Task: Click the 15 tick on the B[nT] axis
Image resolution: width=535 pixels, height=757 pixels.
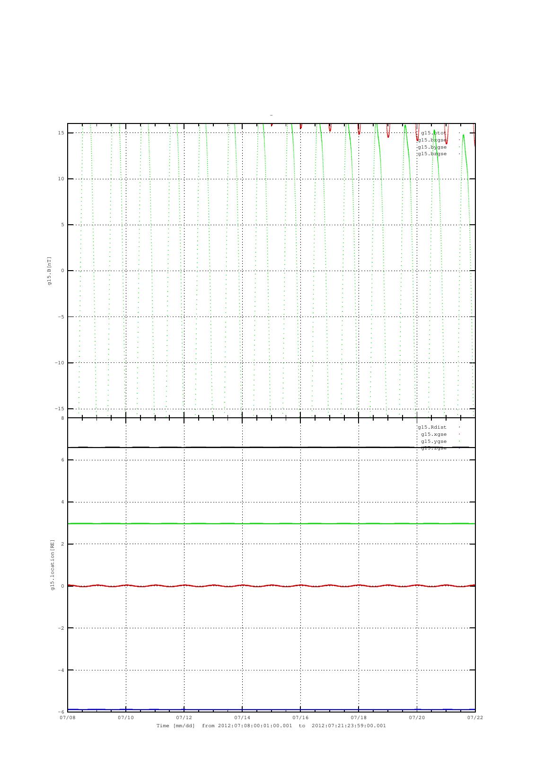Action: 61,133
